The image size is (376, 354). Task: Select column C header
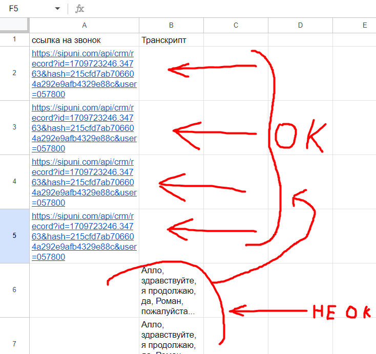[236, 25]
